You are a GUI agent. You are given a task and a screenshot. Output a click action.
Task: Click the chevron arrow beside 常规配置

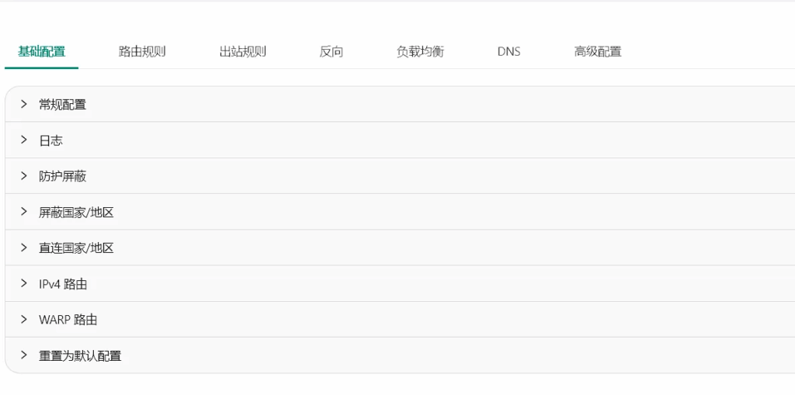pyautogui.click(x=24, y=104)
